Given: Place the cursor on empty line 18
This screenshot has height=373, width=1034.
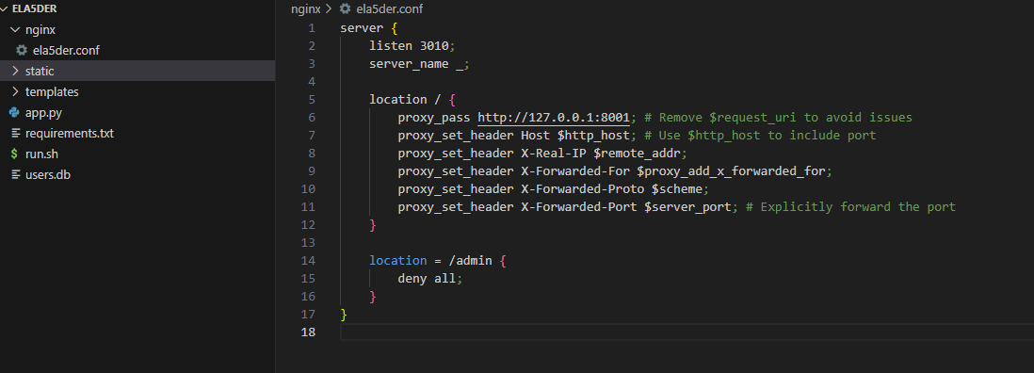Looking at the screenshot, I should tap(687, 332).
